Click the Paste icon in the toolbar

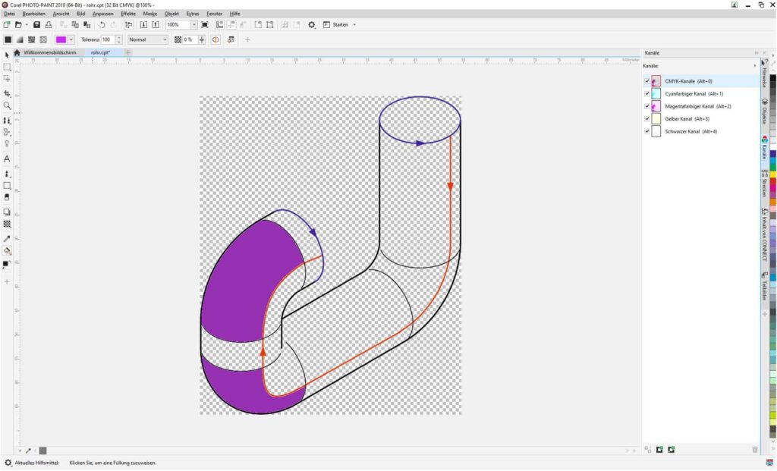pos(87,25)
